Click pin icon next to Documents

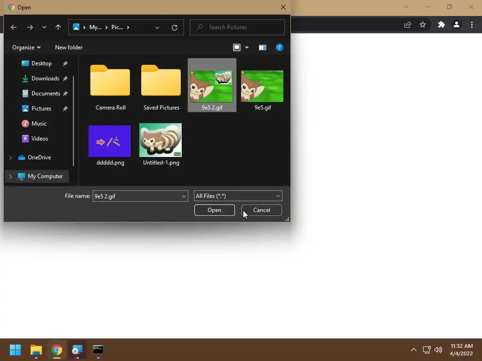pos(65,94)
